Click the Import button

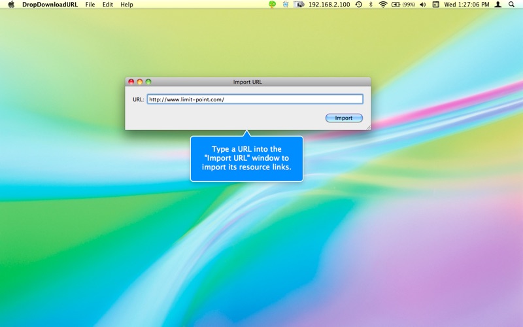pos(344,118)
